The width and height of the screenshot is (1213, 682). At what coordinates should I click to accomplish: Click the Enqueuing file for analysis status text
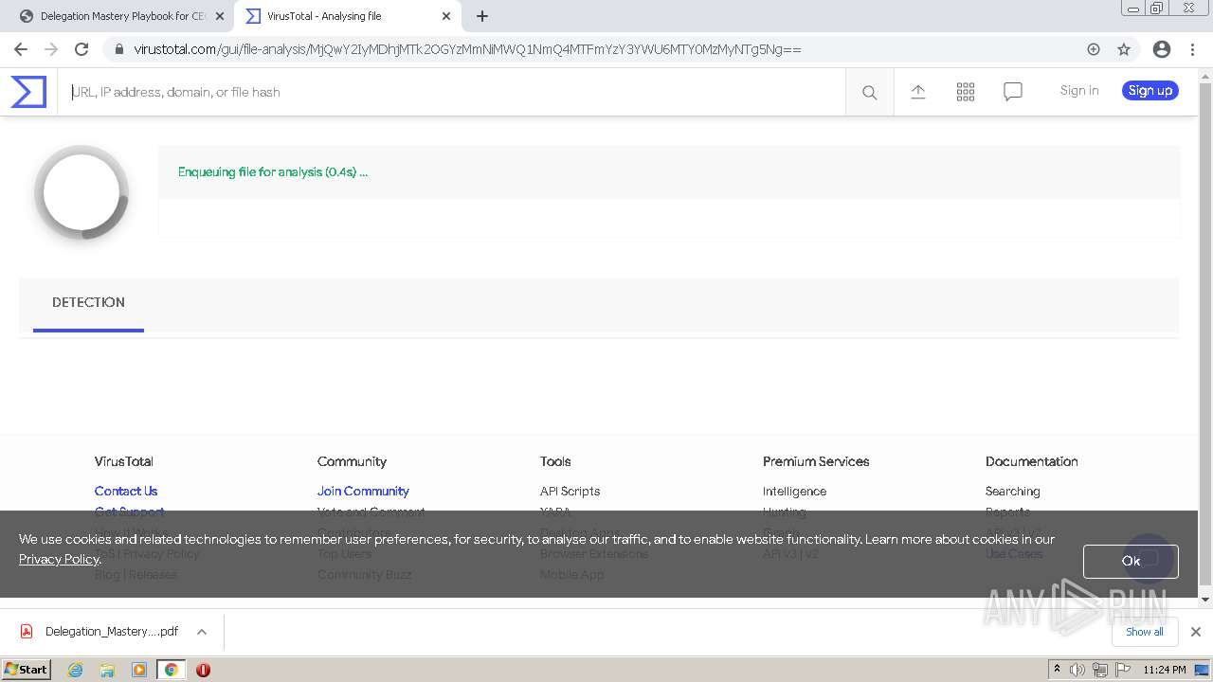(273, 172)
